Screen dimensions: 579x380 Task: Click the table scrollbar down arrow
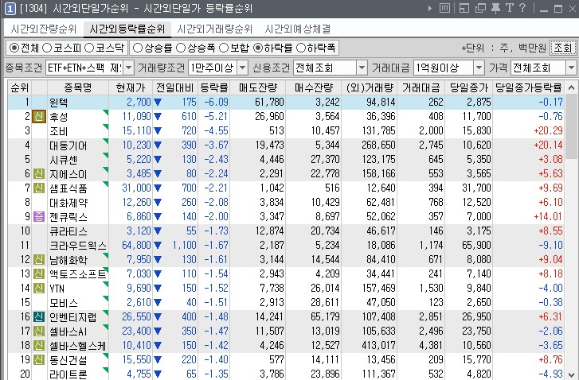tap(571, 374)
